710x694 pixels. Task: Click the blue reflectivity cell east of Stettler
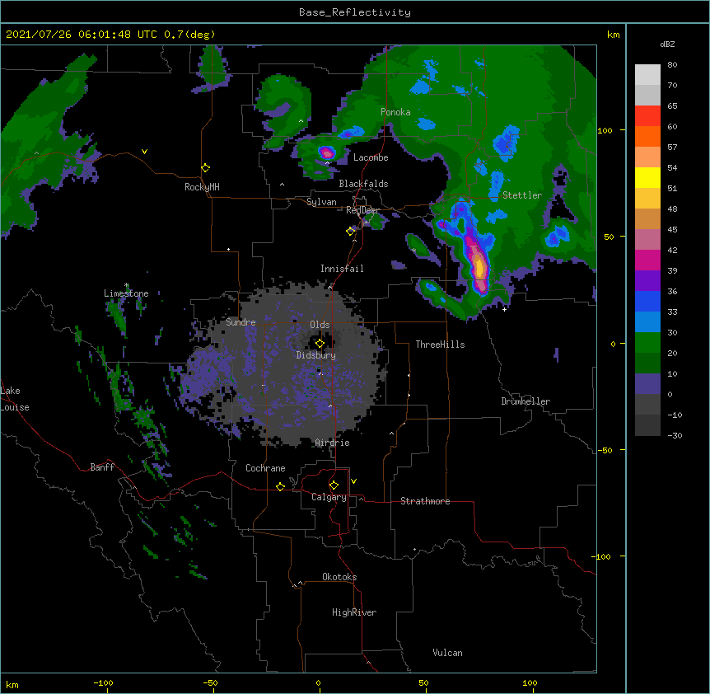click(558, 235)
